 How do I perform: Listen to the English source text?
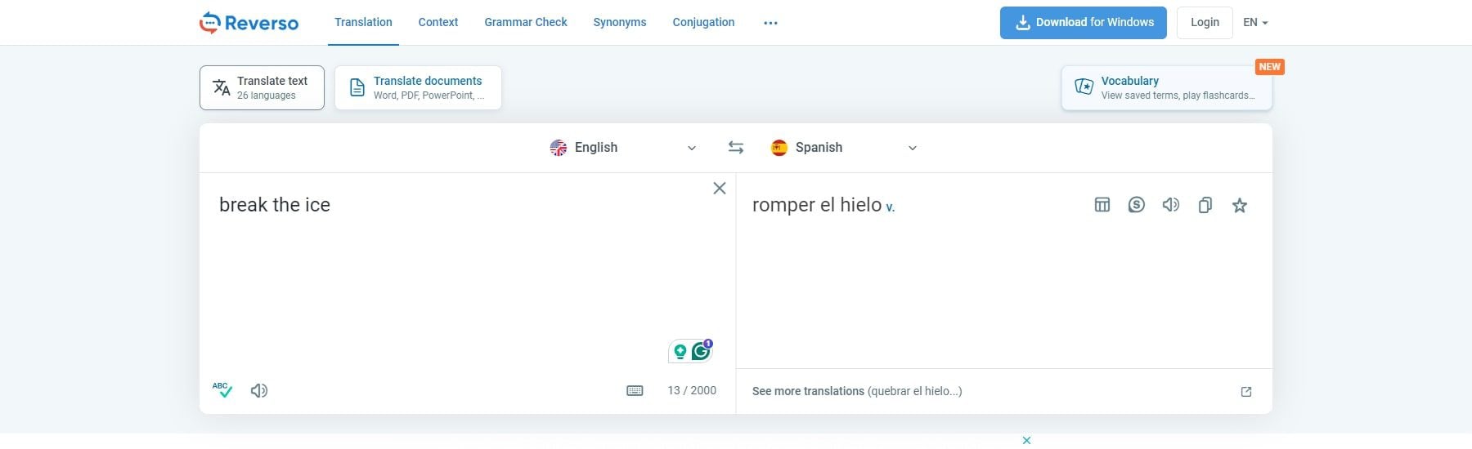259,390
